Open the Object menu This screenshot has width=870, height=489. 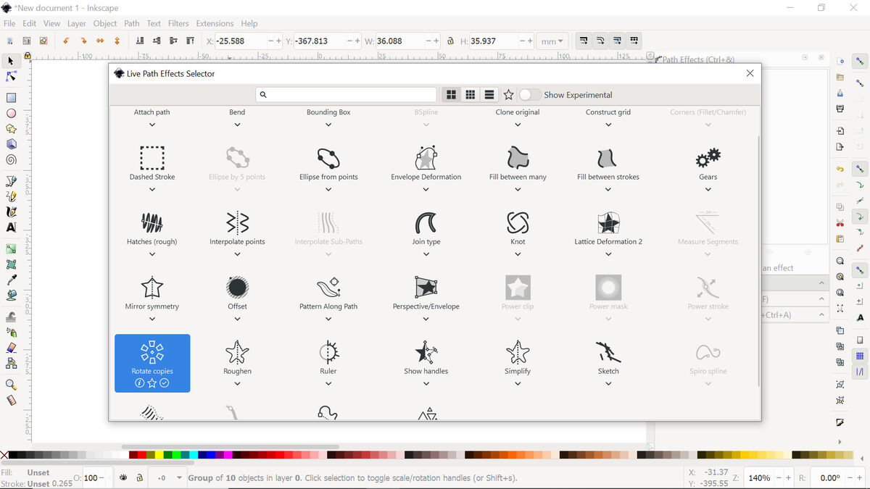click(x=105, y=23)
